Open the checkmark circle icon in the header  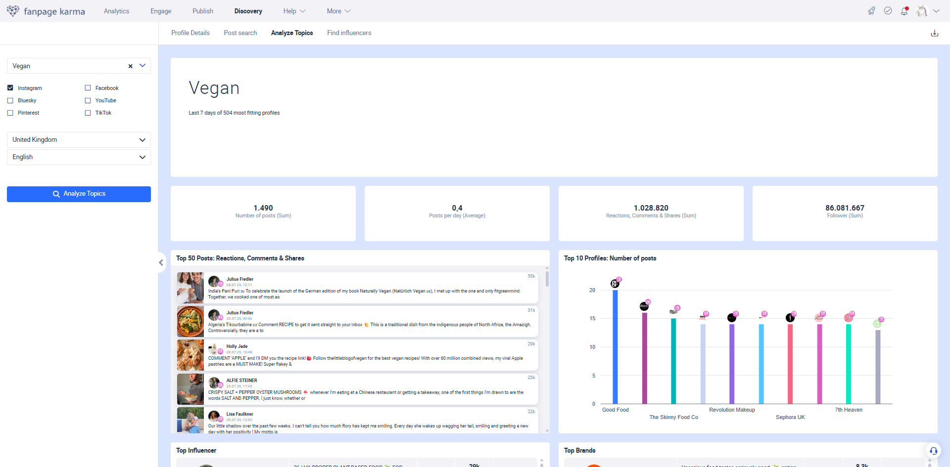888,11
